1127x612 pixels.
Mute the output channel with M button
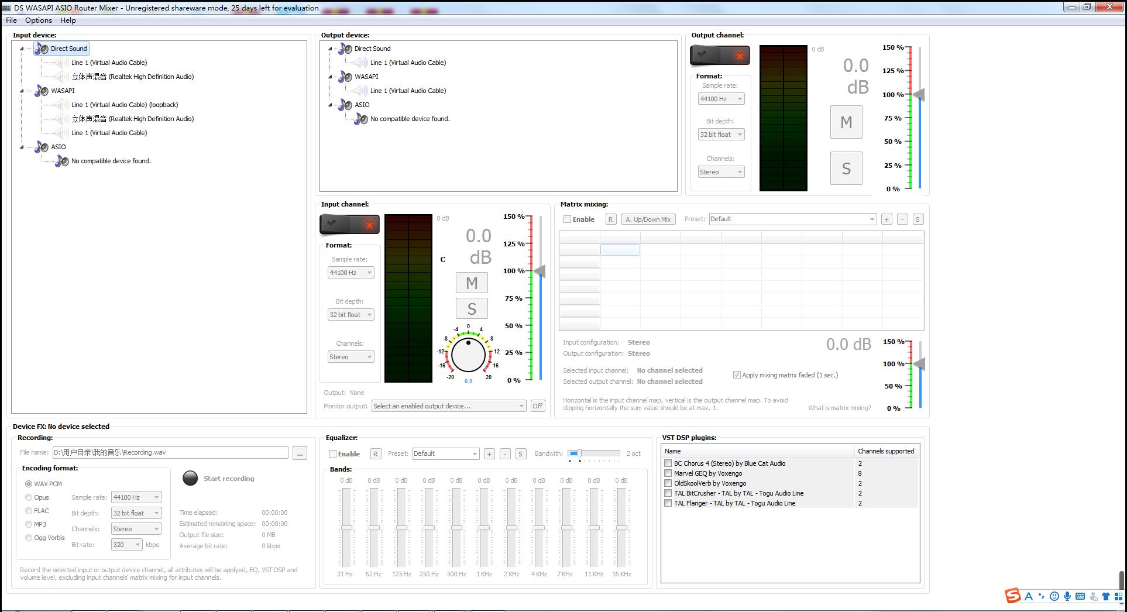coord(846,122)
